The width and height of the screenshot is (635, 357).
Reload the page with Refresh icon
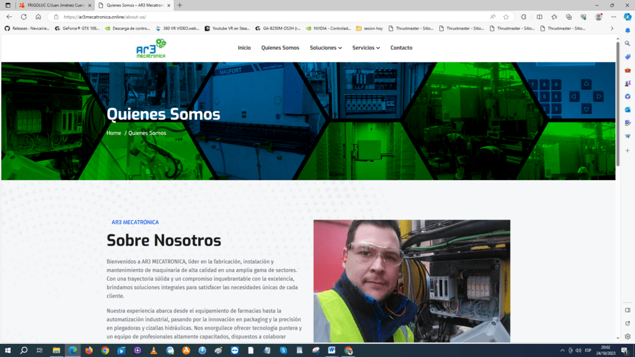(x=24, y=17)
